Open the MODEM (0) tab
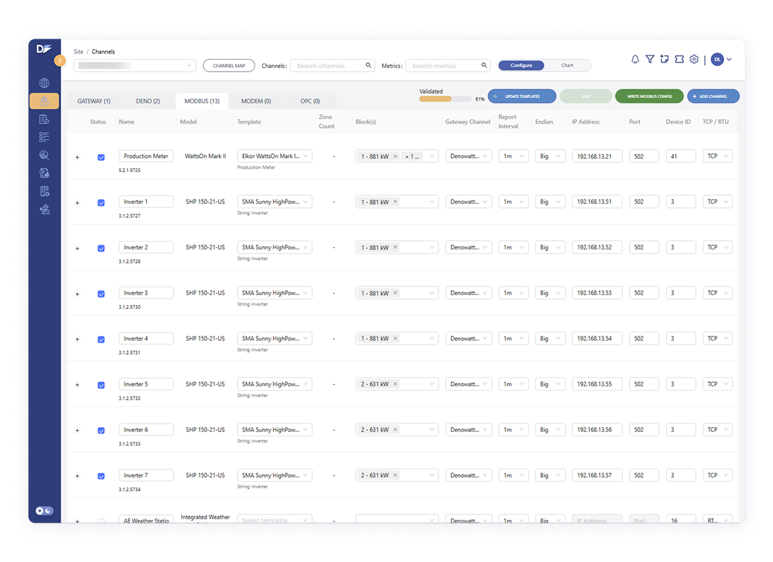This screenshot has width=773, height=562. point(256,100)
